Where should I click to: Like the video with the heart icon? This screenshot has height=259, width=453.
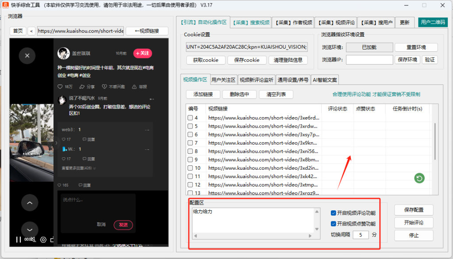pos(61,87)
